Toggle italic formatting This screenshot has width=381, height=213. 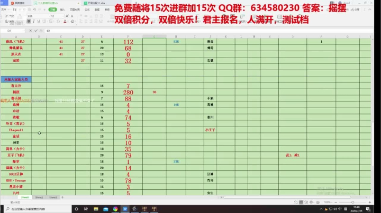pos(33,21)
